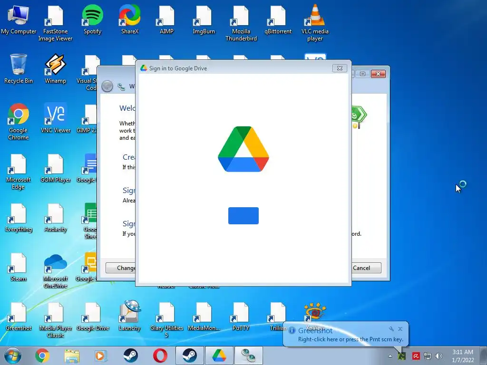Close the background wizard window
Viewport: 487px width, 365px height.
tap(378, 74)
